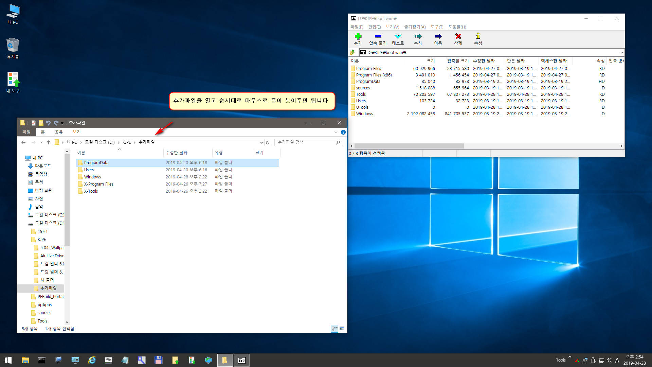The image size is (652, 367).
Task: Open Explorer 홈 ribbon tab
Action: pos(42,132)
